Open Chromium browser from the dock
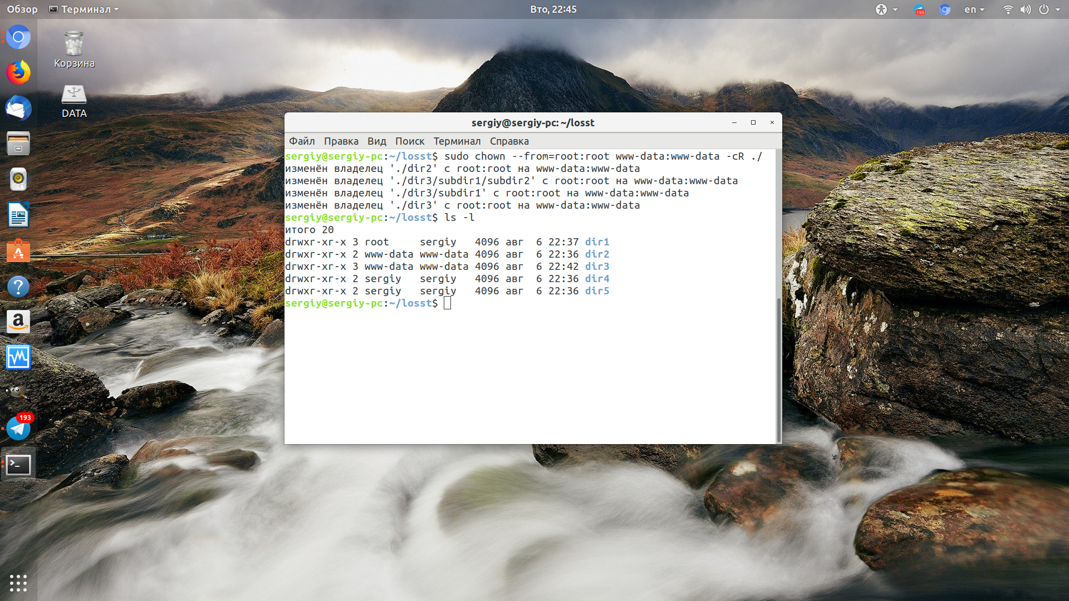The height and width of the screenshot is (601, 1069). 18,37
